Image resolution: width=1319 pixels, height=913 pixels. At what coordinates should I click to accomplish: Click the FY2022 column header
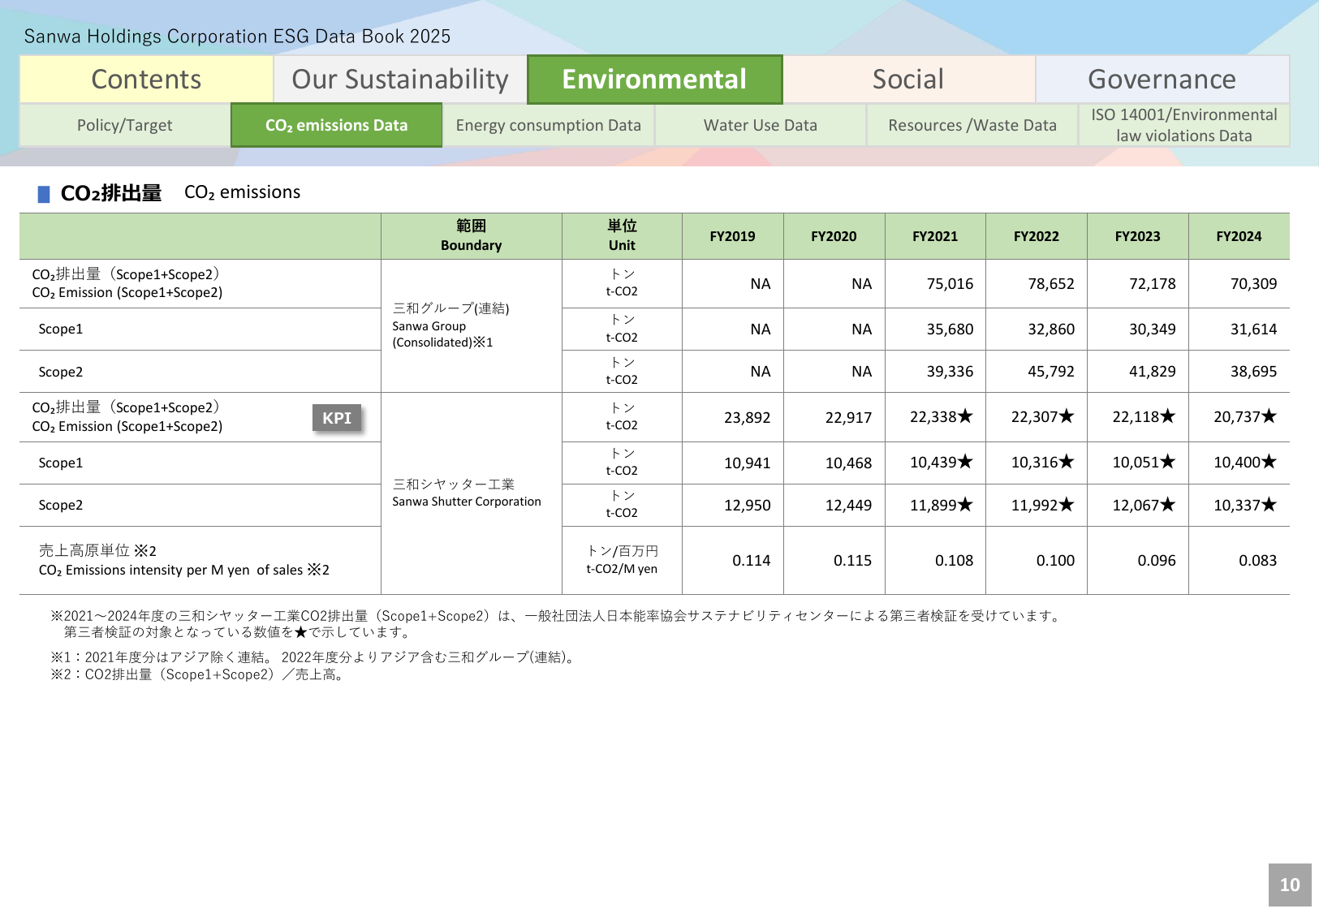tap(1037, 236)
